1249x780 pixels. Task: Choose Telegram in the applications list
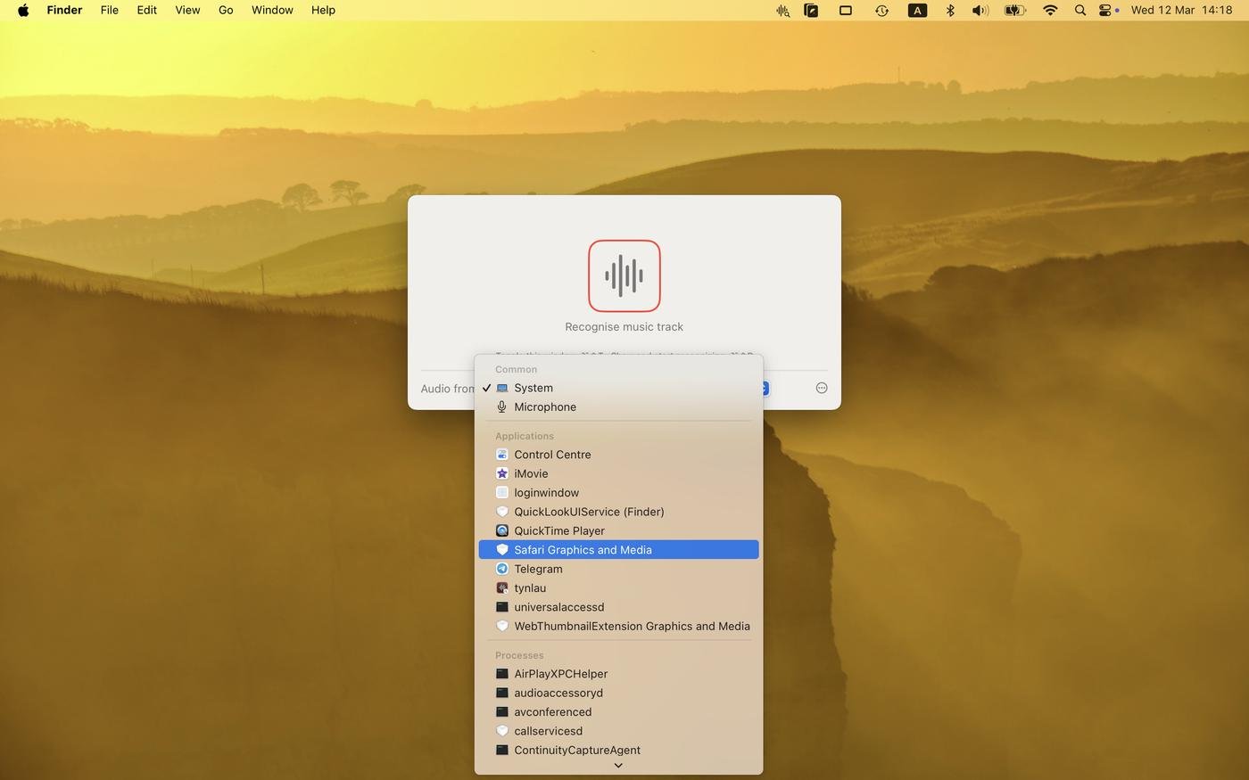tap(538, 569)
